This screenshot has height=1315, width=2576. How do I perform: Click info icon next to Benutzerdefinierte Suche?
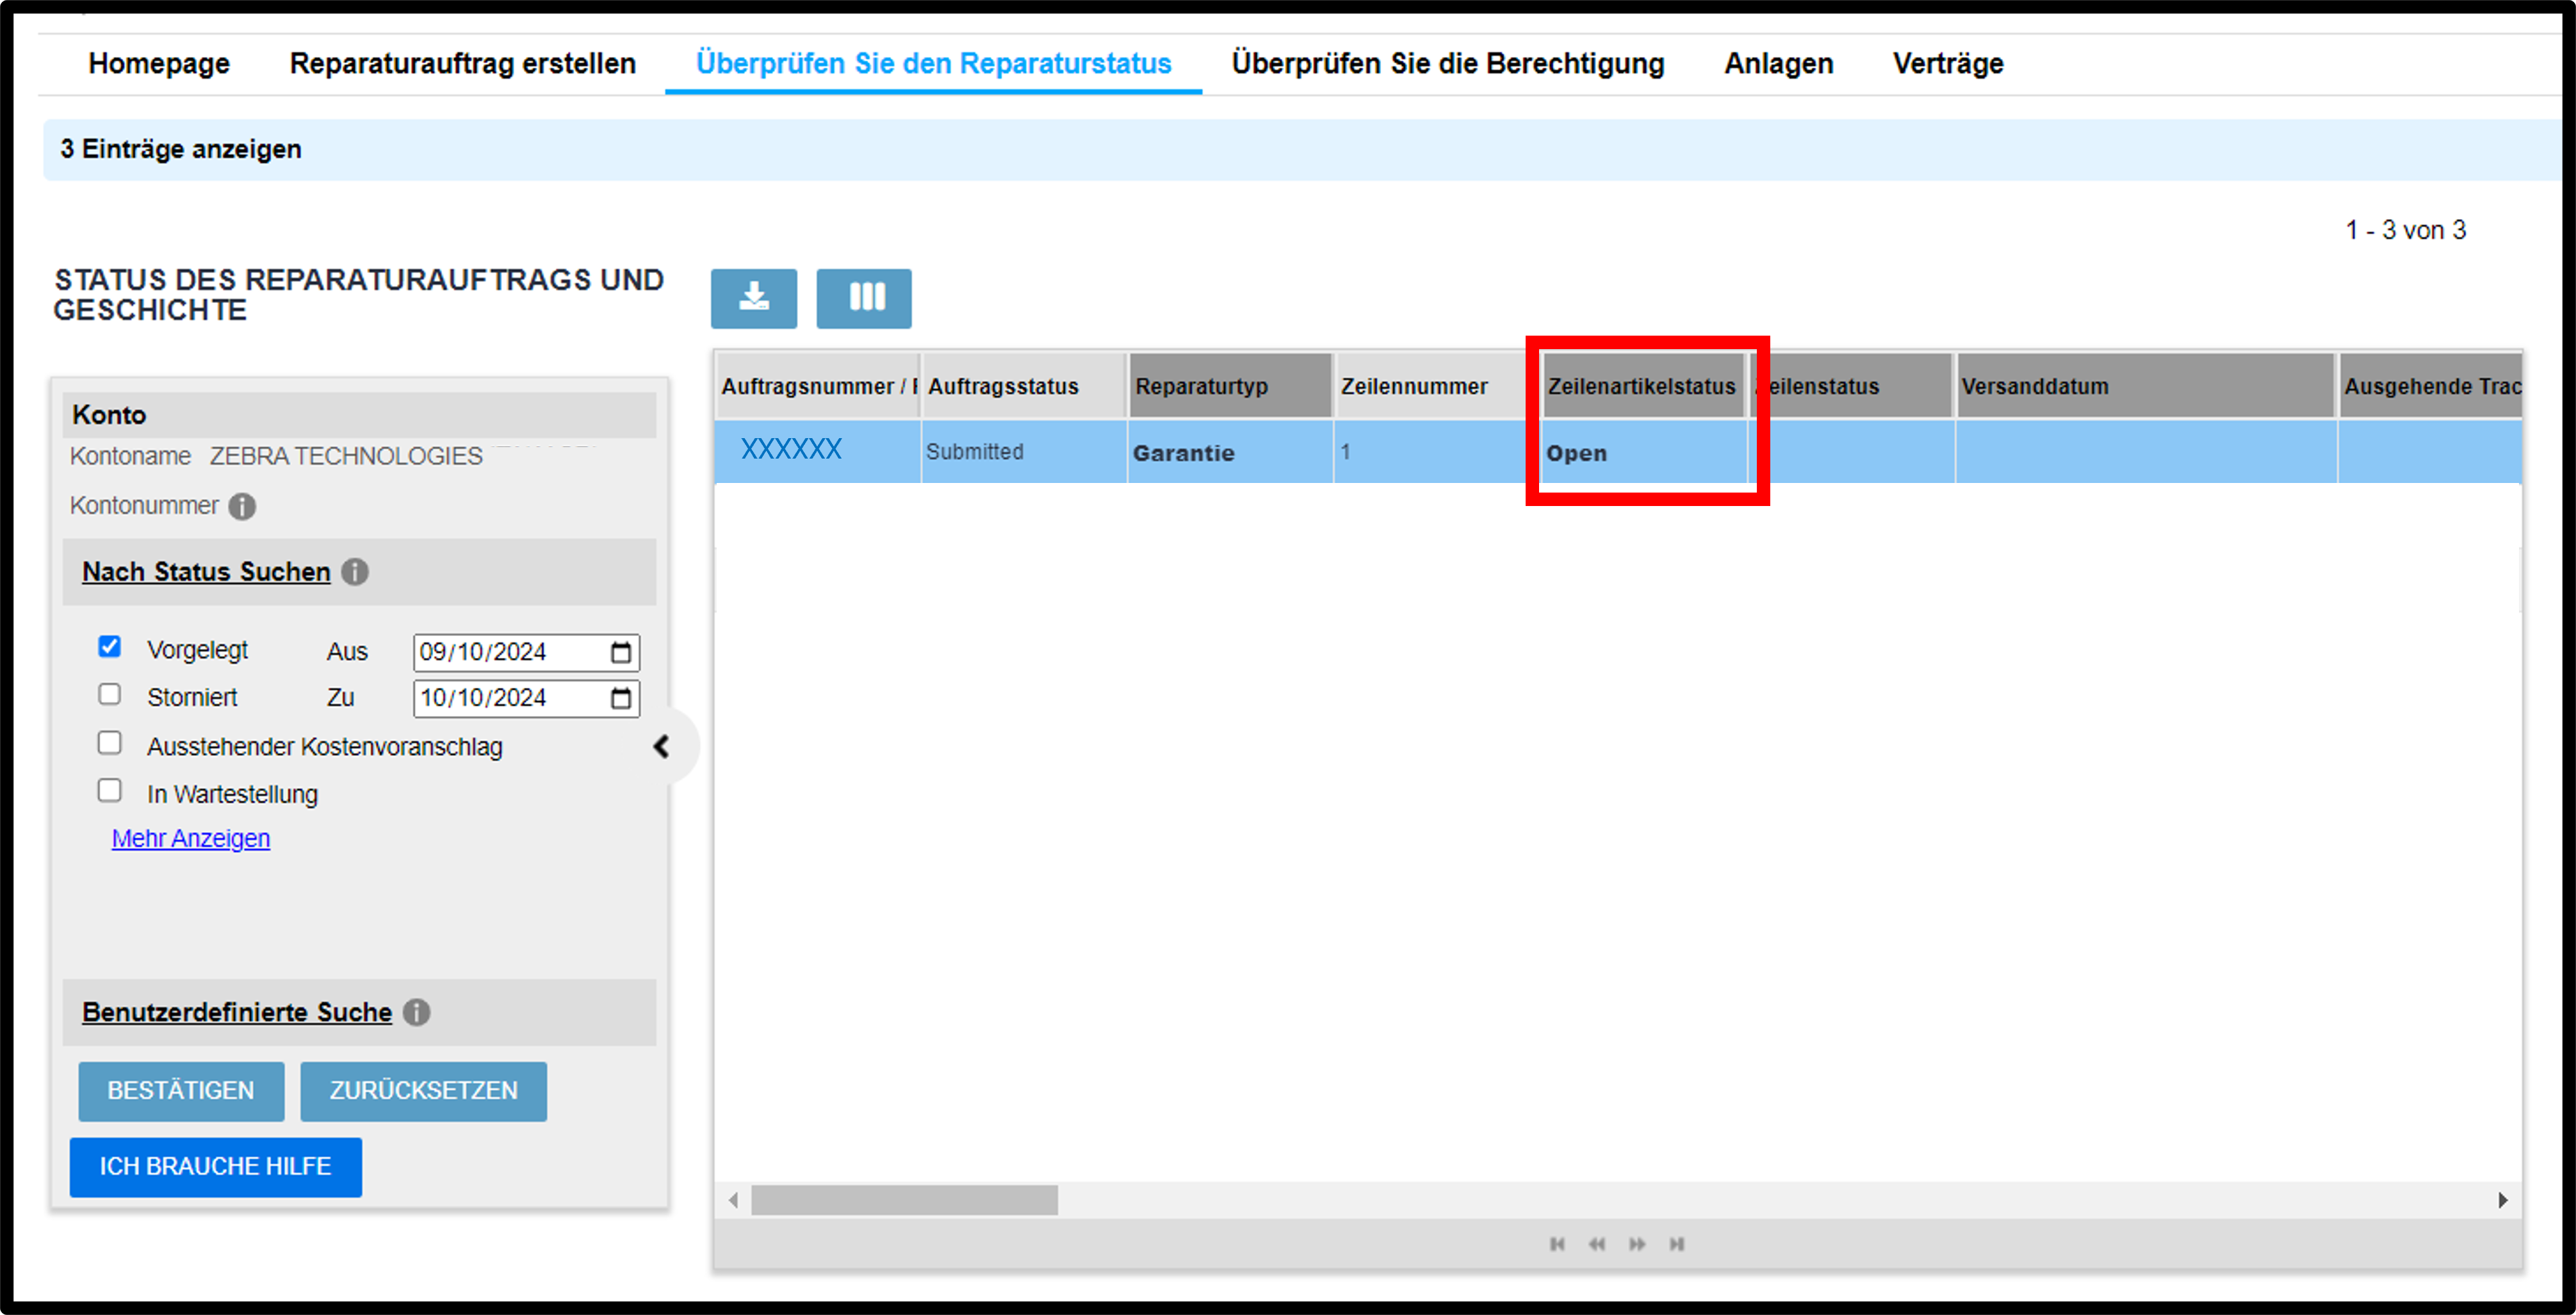click(417, 1012)
